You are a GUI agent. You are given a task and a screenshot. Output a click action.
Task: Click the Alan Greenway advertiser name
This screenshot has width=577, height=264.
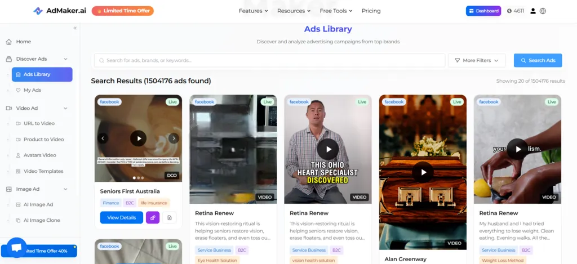[x=406, y=259]
